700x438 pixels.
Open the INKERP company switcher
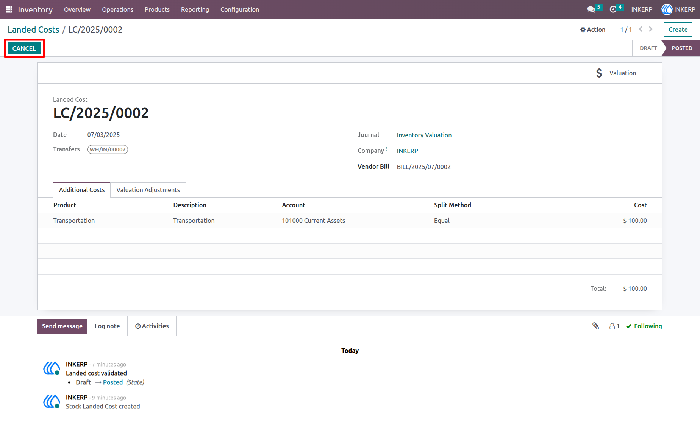point(642,9)
